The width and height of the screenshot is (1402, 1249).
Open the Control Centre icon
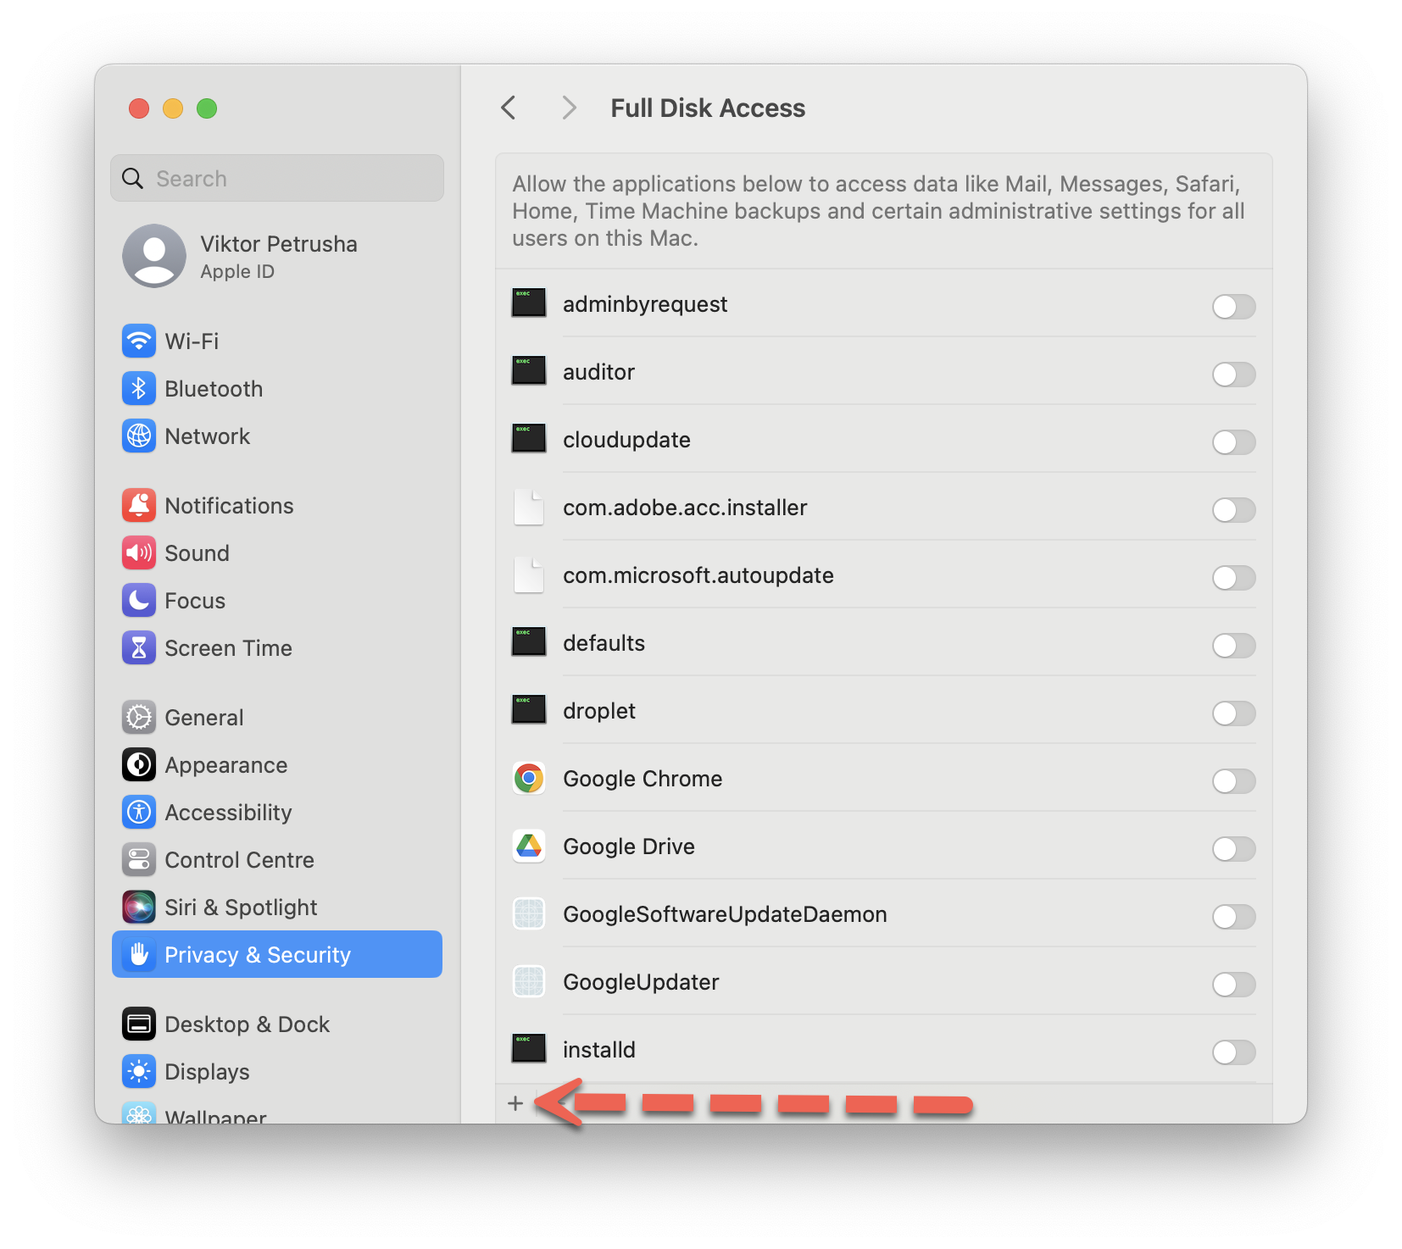point(139,860)
